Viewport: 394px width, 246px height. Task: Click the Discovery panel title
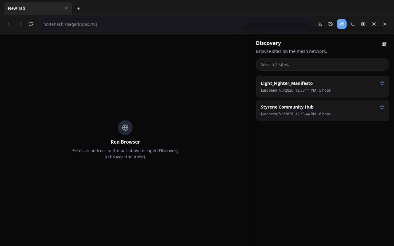268,43
